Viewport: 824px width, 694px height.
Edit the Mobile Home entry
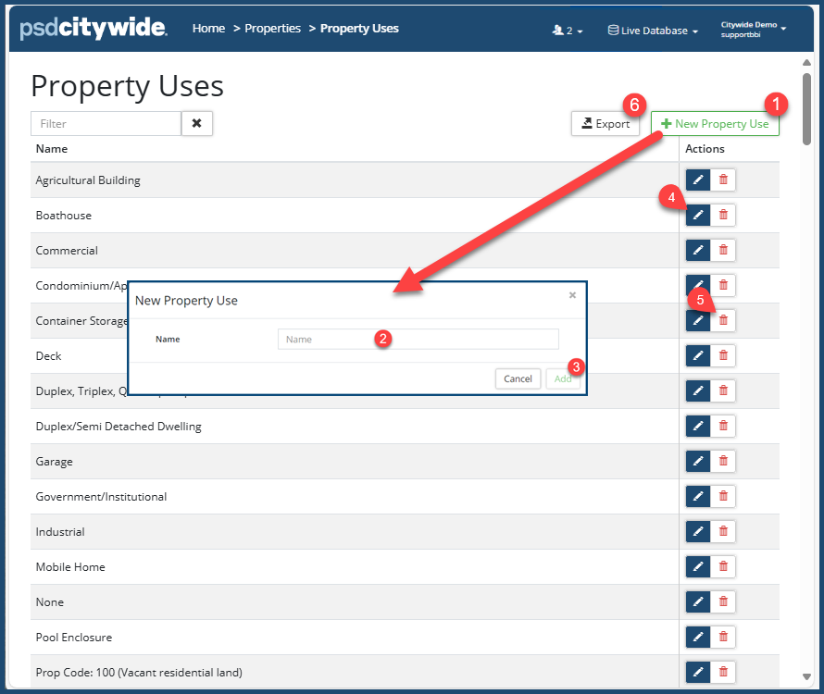coord(698,567)
